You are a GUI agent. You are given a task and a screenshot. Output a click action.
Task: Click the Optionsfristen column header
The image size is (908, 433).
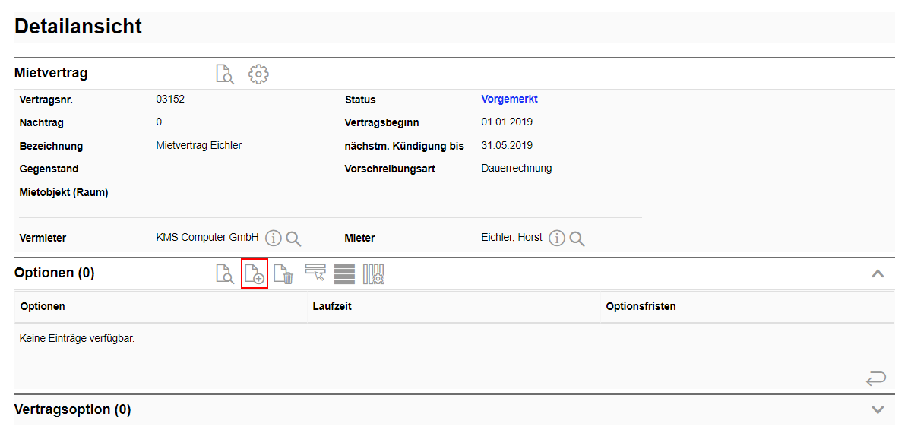tap(641, 307)
